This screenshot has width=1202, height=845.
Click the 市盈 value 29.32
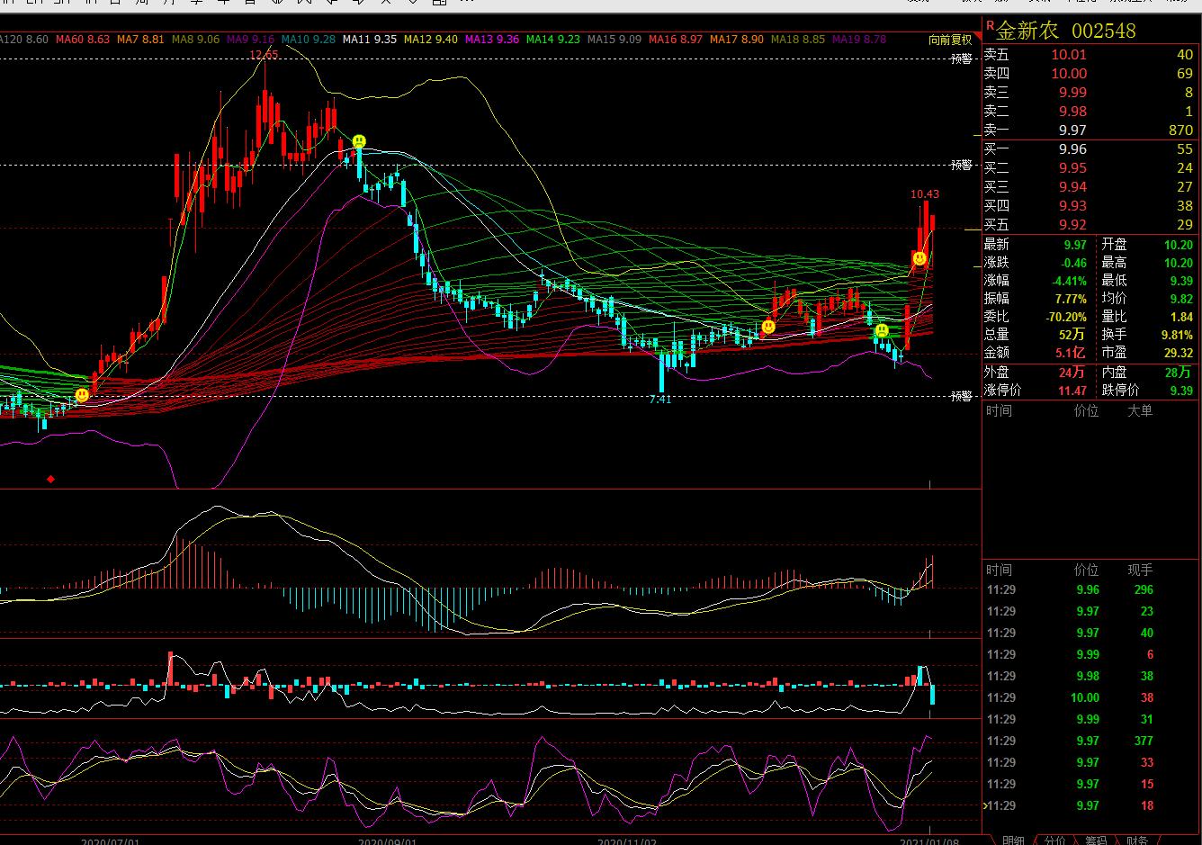pyautogui.click(x=1179, y=353)
